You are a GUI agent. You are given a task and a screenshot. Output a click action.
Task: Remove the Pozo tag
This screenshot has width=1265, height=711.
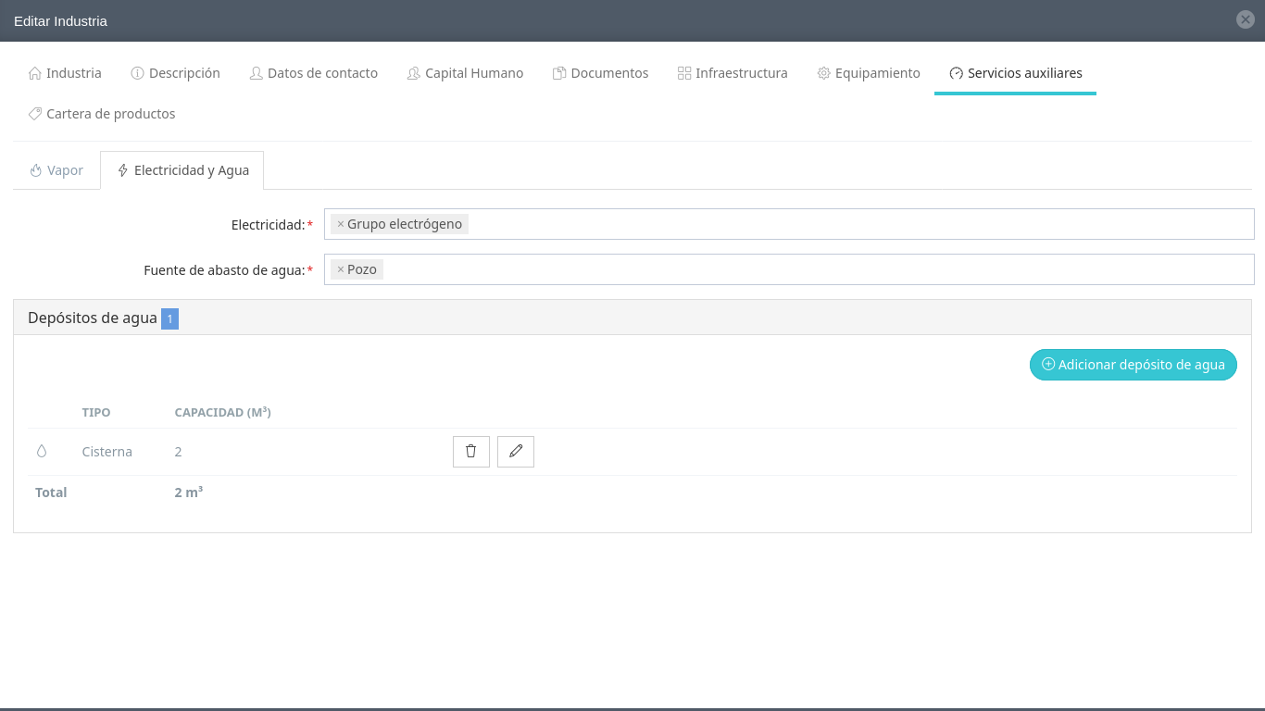tap(341, 269)
